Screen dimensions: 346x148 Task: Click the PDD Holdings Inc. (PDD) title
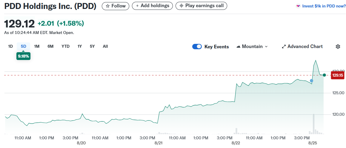(50, 6)
